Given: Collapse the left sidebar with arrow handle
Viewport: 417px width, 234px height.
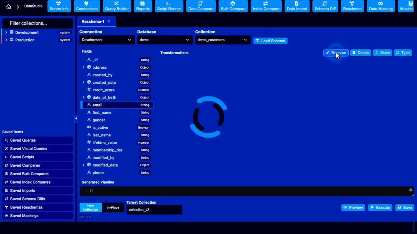Looking at the screenshot, I should 76,119.
